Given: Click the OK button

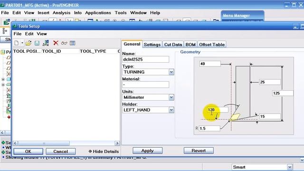Looking at the screenshot, I should click(x=28, y=152).
